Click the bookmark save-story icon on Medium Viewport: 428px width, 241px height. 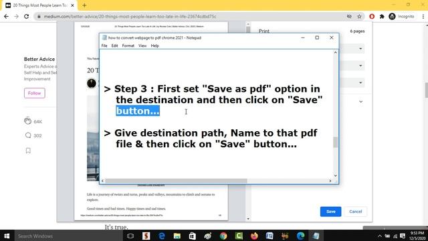pos(28,151)
